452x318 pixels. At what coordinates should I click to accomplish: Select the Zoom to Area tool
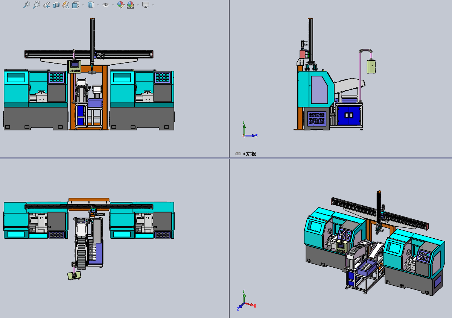point(36,5)
